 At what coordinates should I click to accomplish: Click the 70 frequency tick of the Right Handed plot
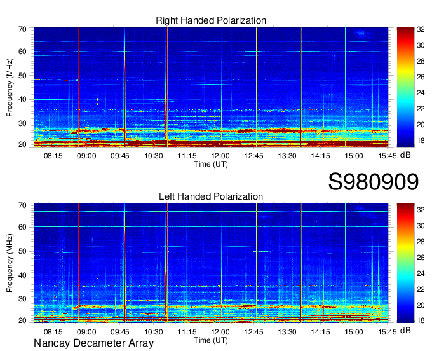coord(22,29)
